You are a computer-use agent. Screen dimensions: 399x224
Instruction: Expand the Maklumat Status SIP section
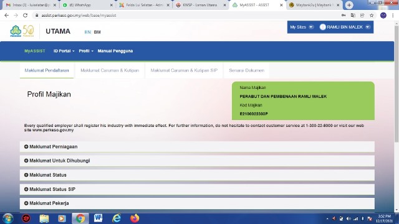click(197, 189)
